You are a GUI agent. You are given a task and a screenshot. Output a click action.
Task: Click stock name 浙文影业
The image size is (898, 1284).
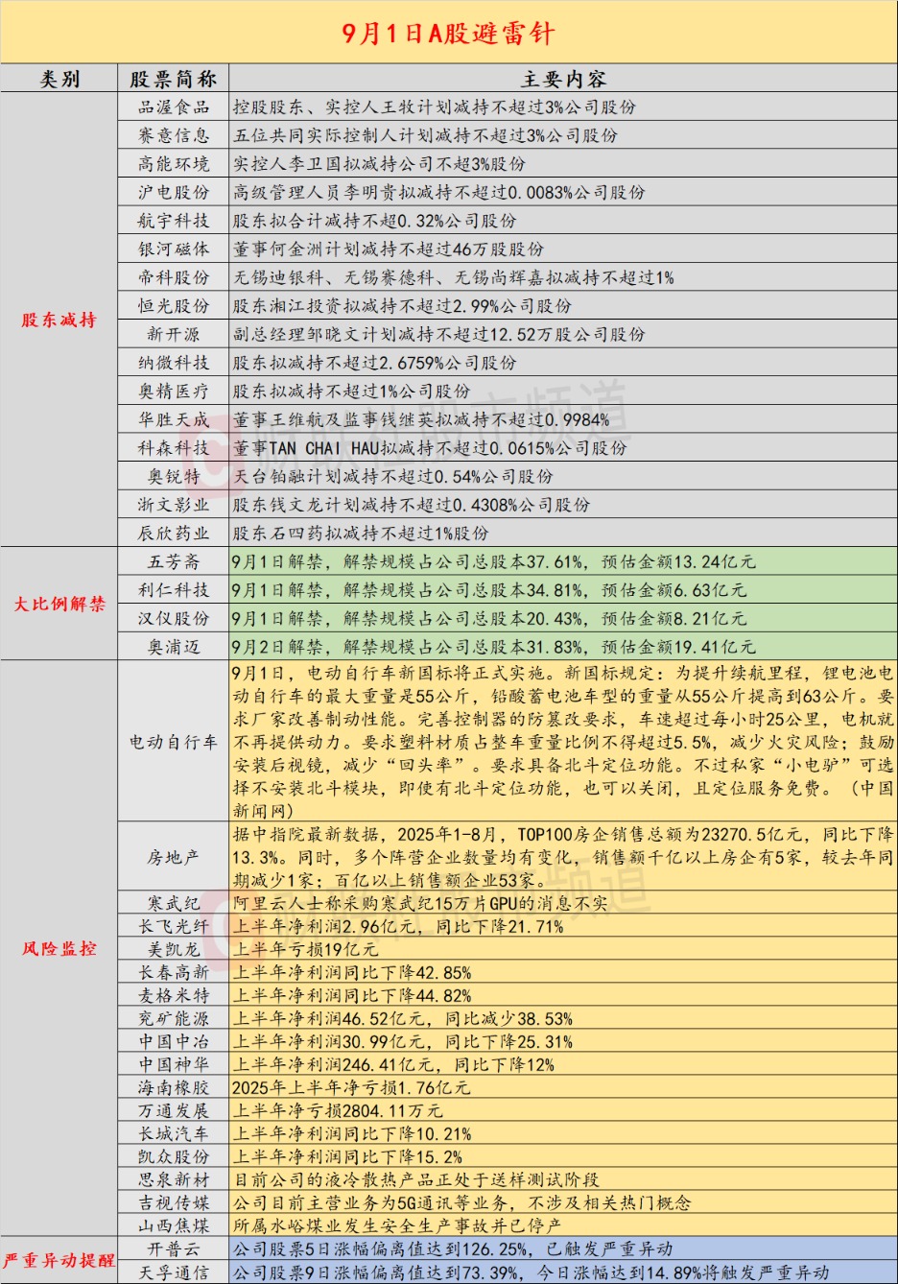tap(174, 505)
